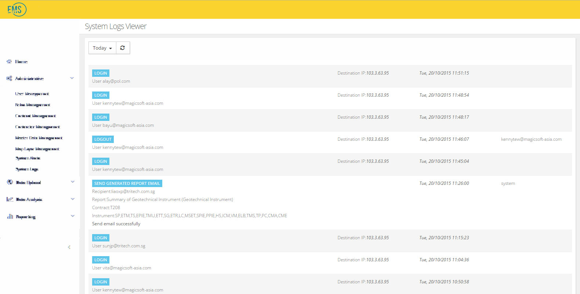This screenshot has height=294, width=580.
Task: Click LOGIN badge of the 11:48:54 entry
Action: tap(101, 95)
